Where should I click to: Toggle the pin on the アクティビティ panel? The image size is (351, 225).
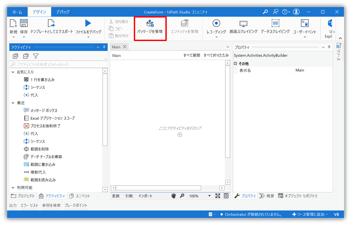pyautogui.click(x=104, y=47)
